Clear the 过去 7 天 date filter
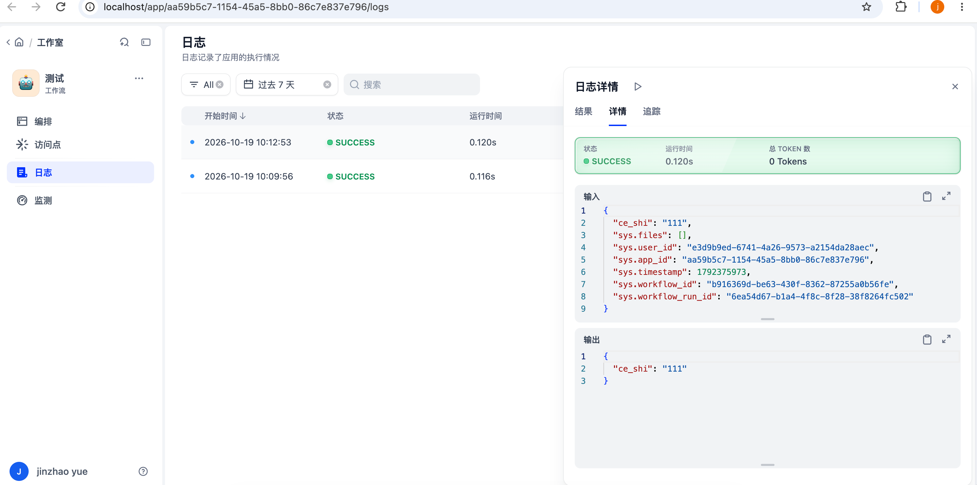The height and width of the screenshot is (485, 977). tap(327, 84)
